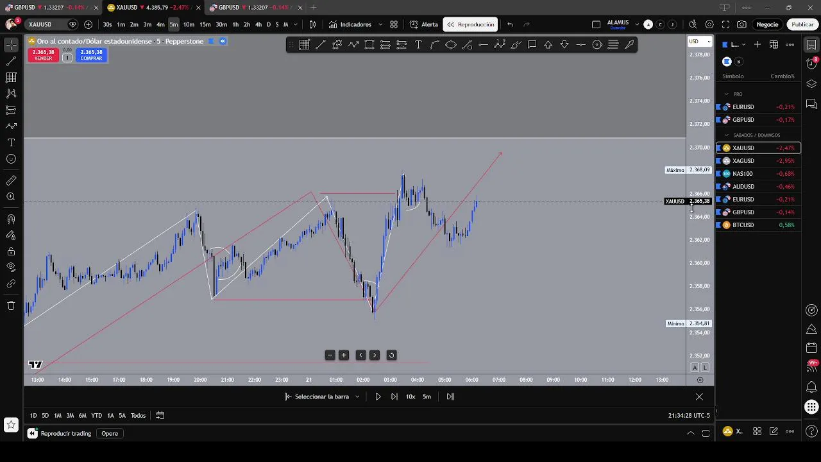
Task: Select the text tool in left sidebar
Action: 11,142
